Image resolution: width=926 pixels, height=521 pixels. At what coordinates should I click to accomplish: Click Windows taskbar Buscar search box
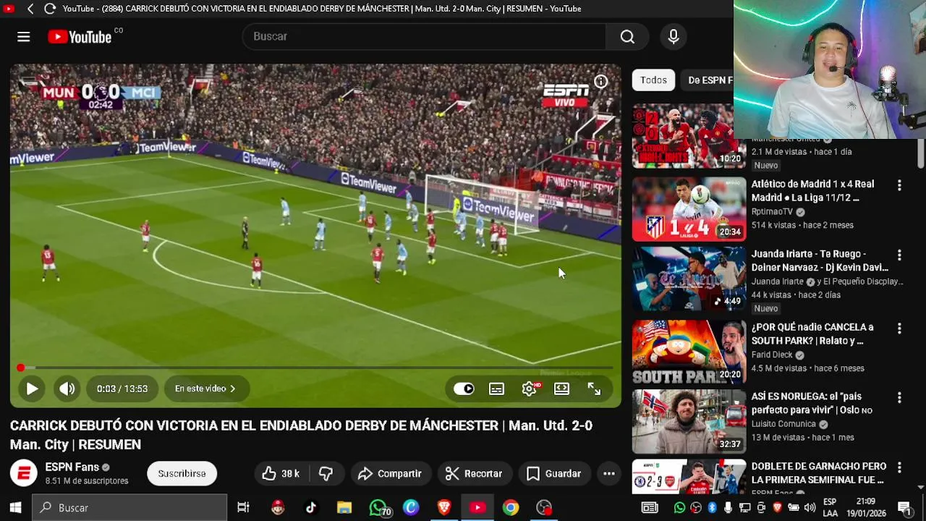coord(130,508)
